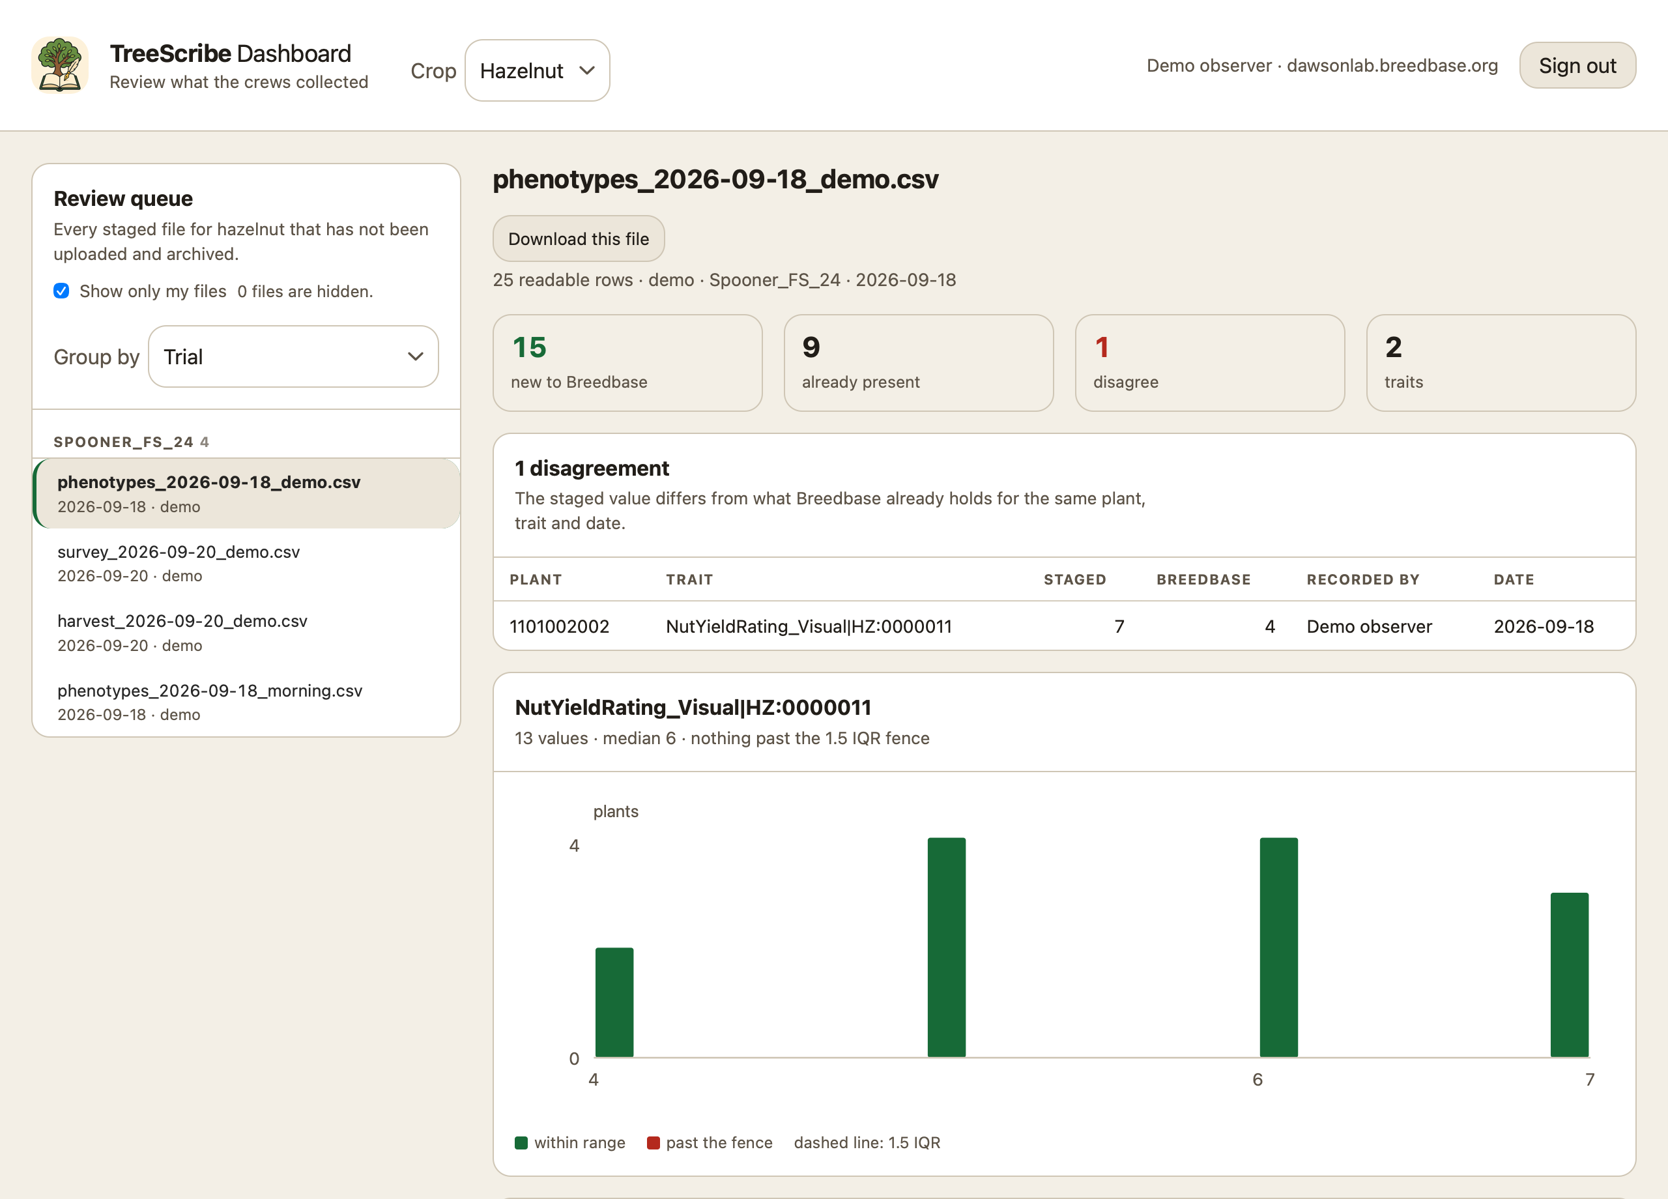The image size is (1668, 1199).
Task: Click the histogram bar at value 4
Action: point(614,1003)
